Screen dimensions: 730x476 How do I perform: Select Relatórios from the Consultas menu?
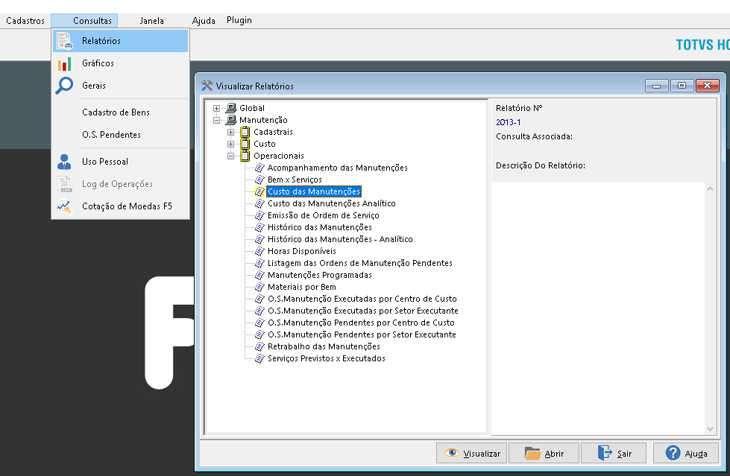tap(121, 41)
